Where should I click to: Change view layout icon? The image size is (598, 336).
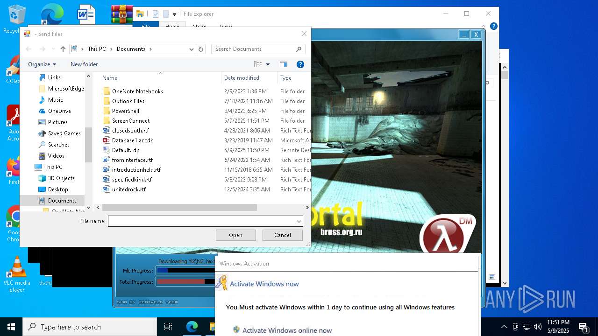[258, 64]
